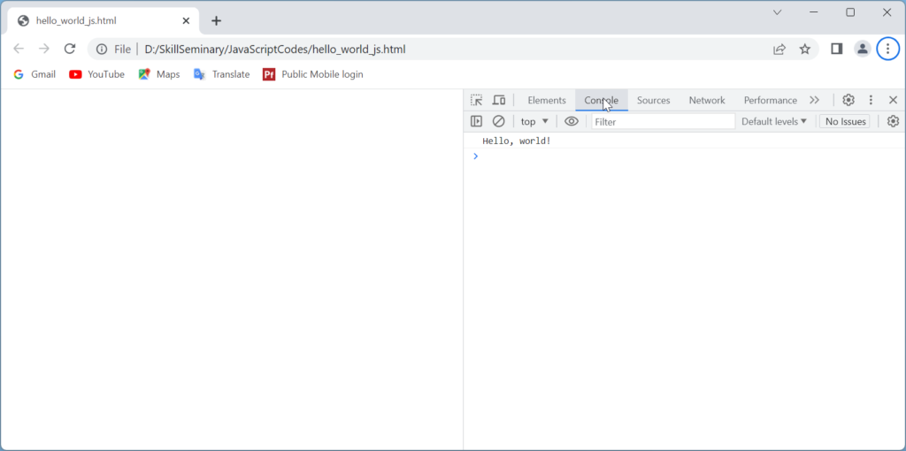Open console settings gear icon
The width and height of the screenshot is (906, 451).
[893, 121]
